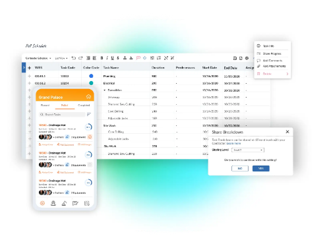Click the Plumbing task name cell
Image resolution: width=327 pixels, height=242 pixels.
click(x=109, y=76)
